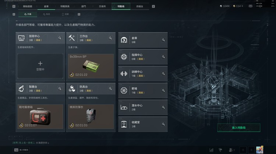Open the stats bar chart icon
Viewport: 276px width, 154px height.
(x=211, y=150)
